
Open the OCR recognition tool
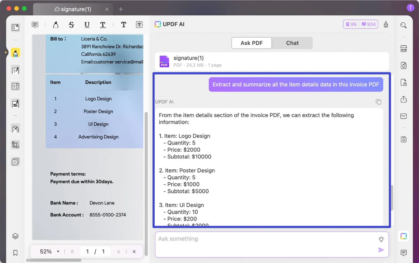coord(403,49)
